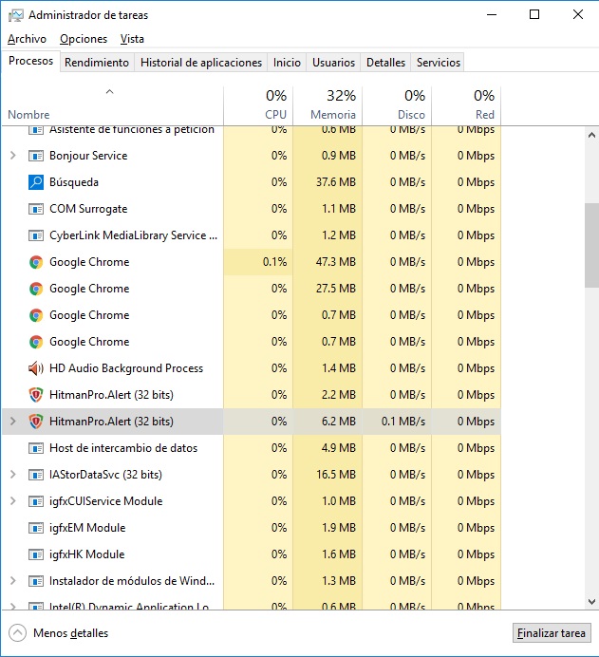The image size is (599, 657).
Task: Click the 37.6 MB memory value
Action: pos(335,182)
